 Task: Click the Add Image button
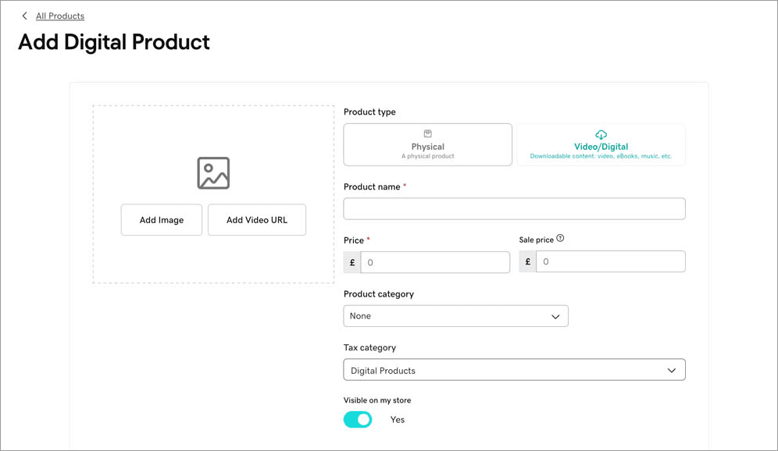161,219
